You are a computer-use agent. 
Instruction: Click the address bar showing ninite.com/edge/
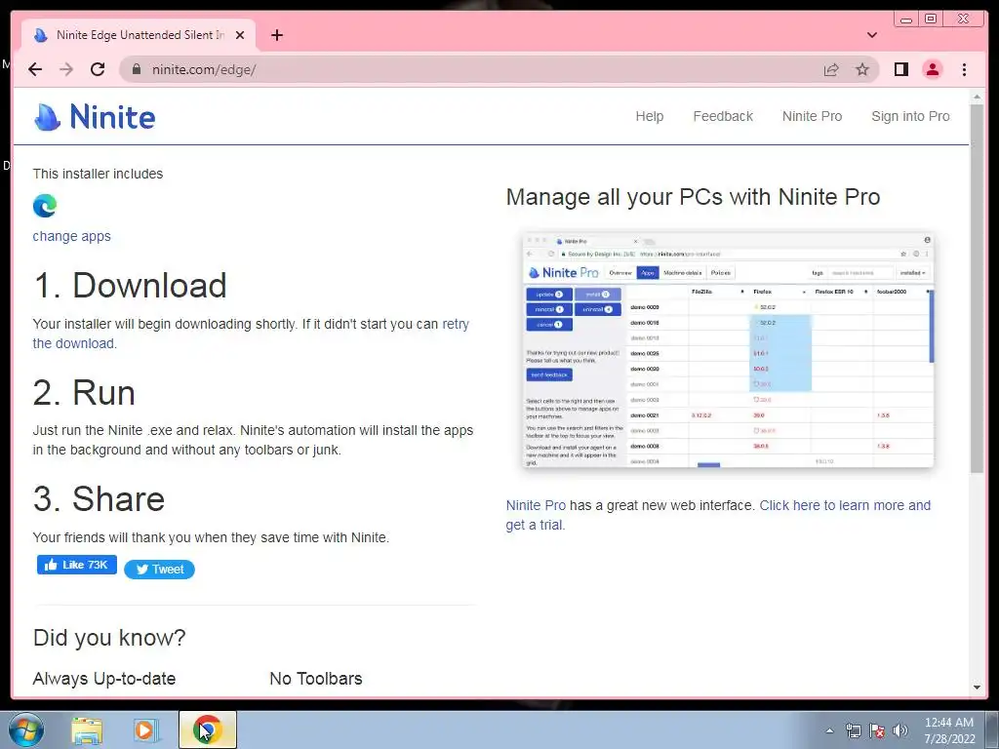(471, 69)
